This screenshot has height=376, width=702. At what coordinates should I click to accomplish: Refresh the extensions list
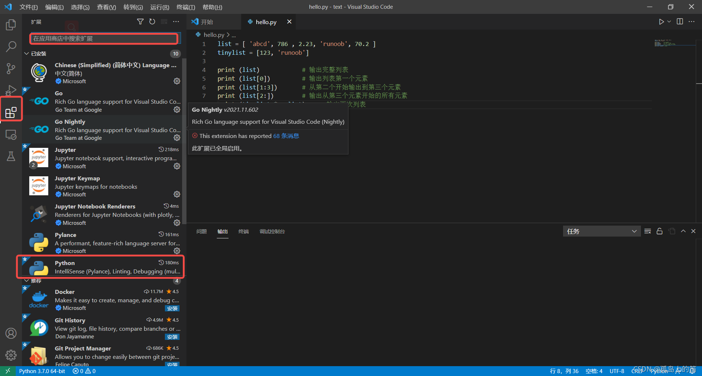pos(152,22)
